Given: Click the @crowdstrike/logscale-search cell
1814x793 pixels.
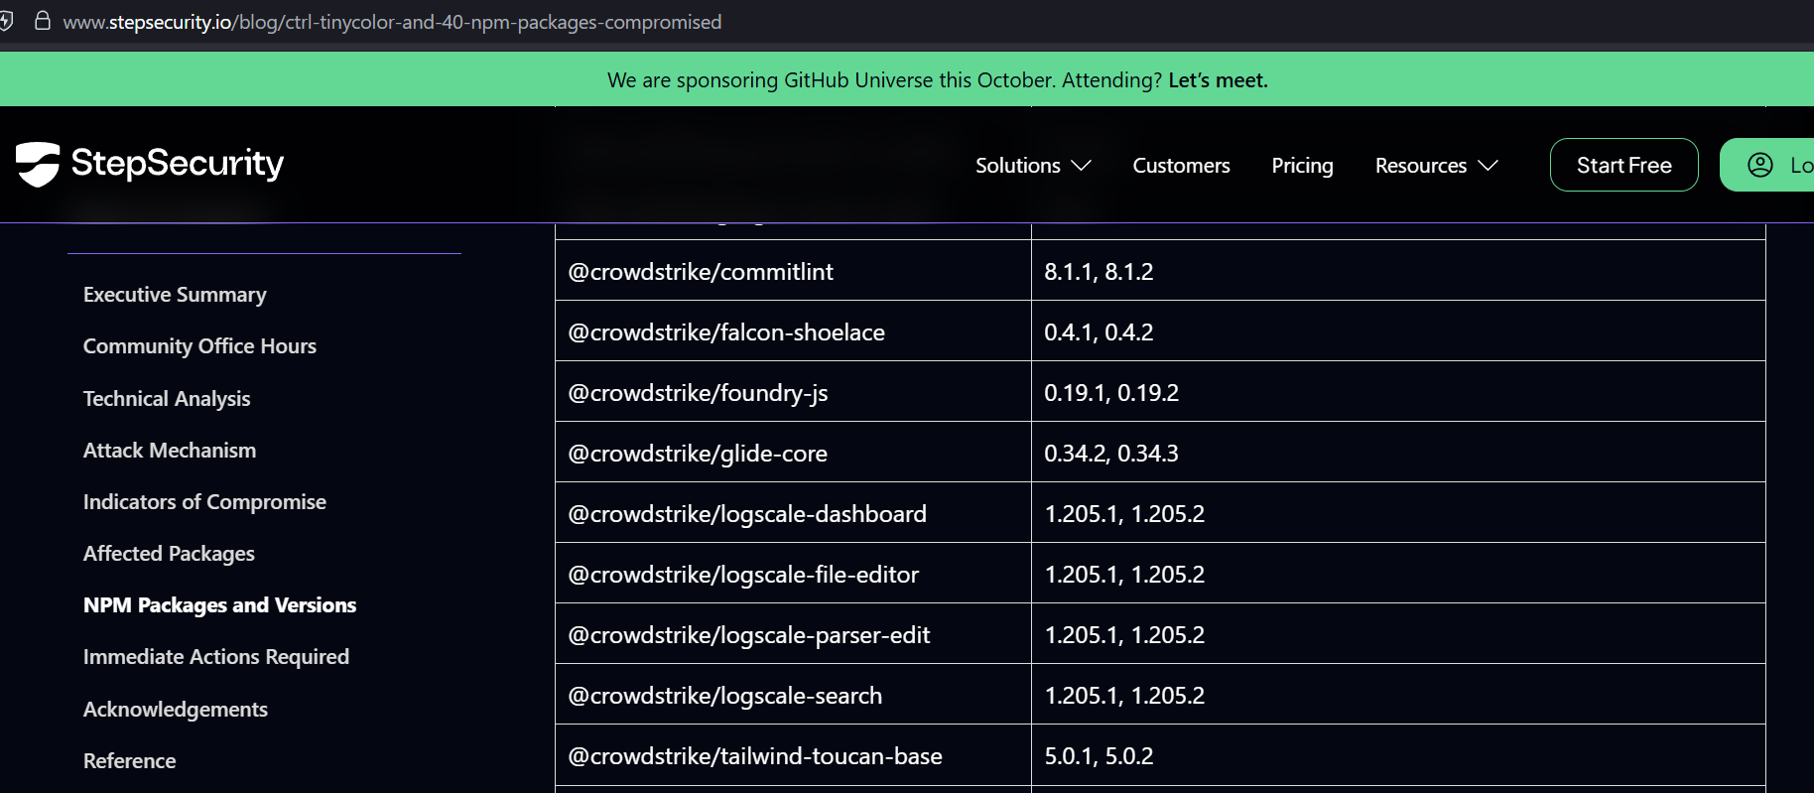Looking at the screenshot, I should 793,695.
